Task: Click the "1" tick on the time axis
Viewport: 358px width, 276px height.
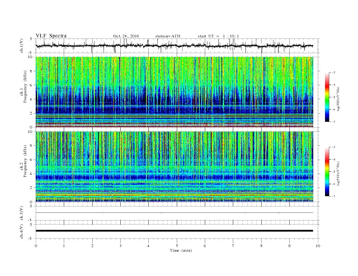Action: click(64, 246)
